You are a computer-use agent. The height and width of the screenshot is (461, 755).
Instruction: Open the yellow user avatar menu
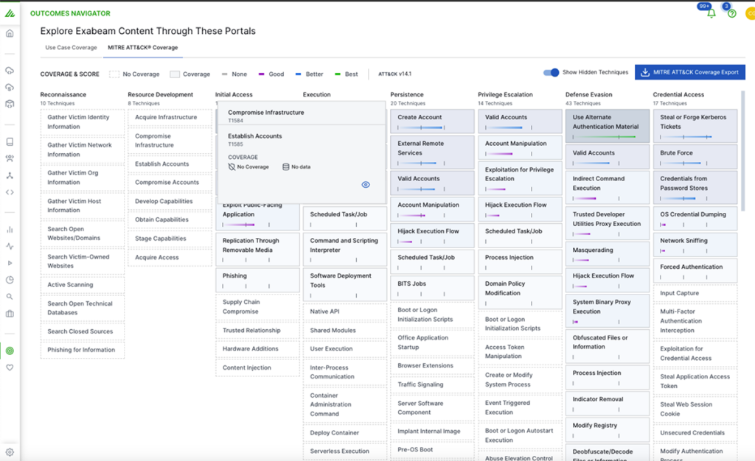(x=750, y=13)
